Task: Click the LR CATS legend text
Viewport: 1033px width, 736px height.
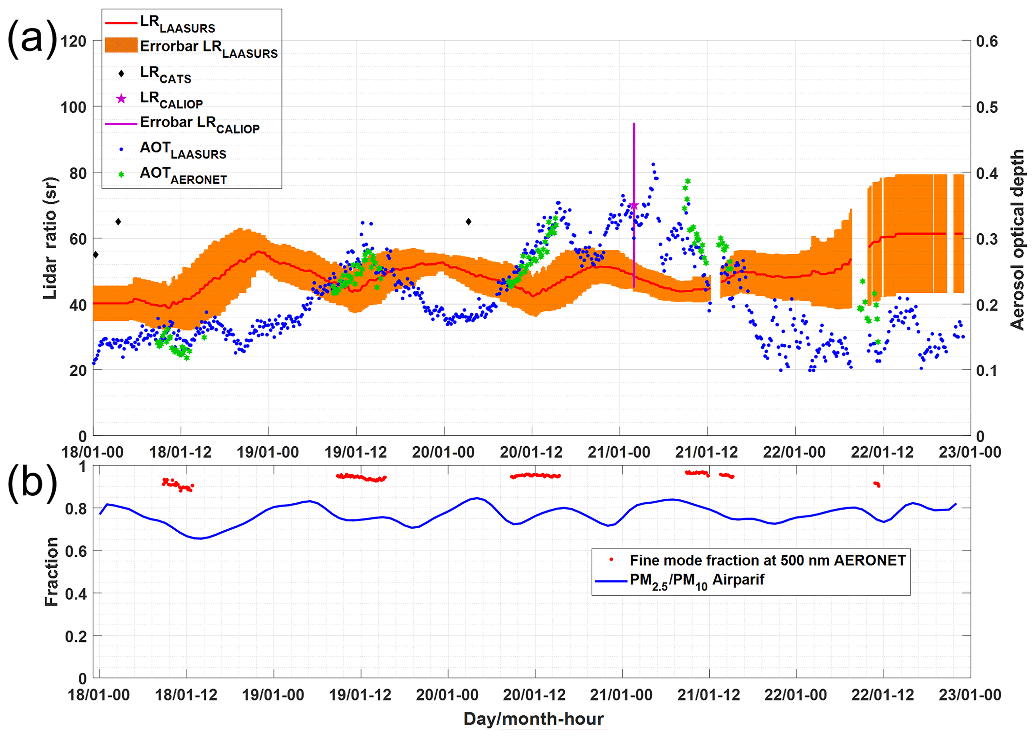Action: (x=165, y=74)
